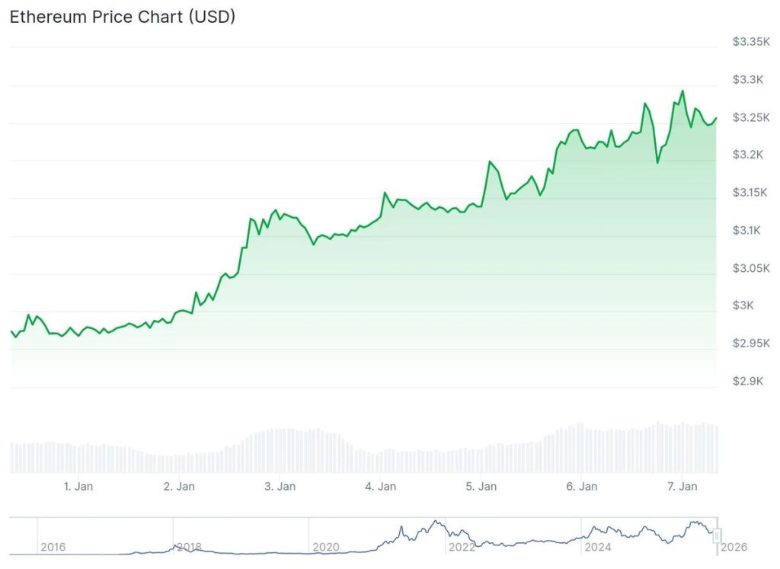The width and height of the screenshot is (780, 569).
Task: Click the '7. Jan' date axis label
Action: point(683,486)
